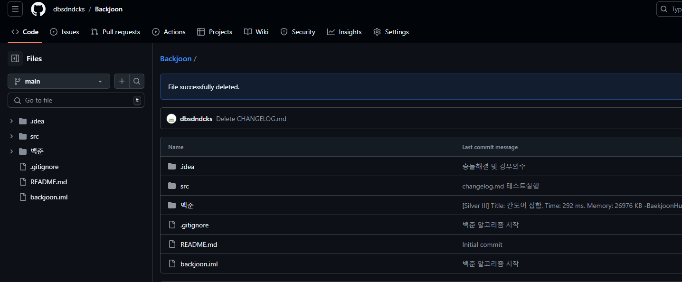Expand the .idea folder in sidebar tree
The height and width of the screenshot is (282, 682).
tap(11, 121)
